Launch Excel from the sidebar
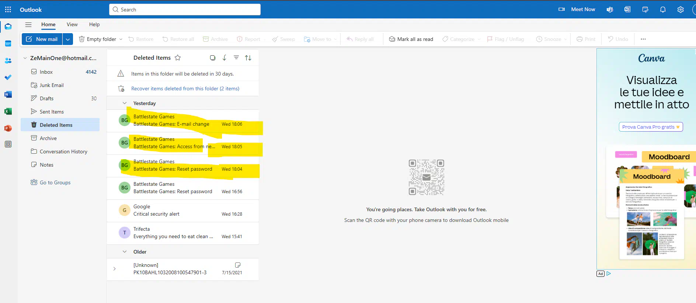 tap(8, 111)
